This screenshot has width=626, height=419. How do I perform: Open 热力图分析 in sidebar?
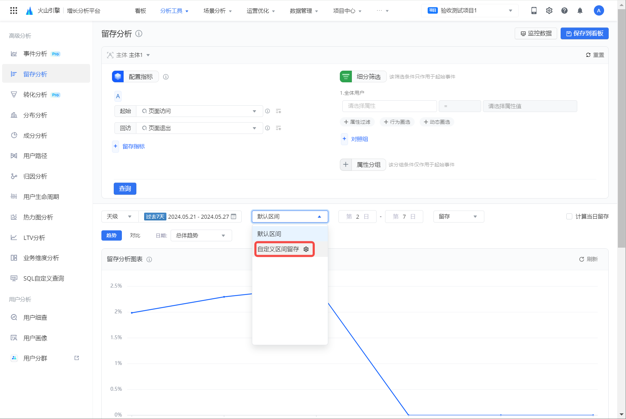[x=46, y=217]
